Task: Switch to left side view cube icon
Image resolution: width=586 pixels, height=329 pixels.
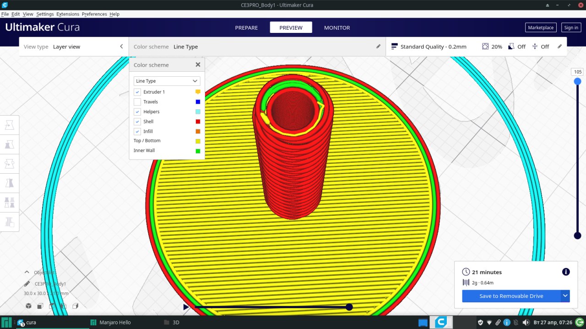Action: tap(64, 306)
